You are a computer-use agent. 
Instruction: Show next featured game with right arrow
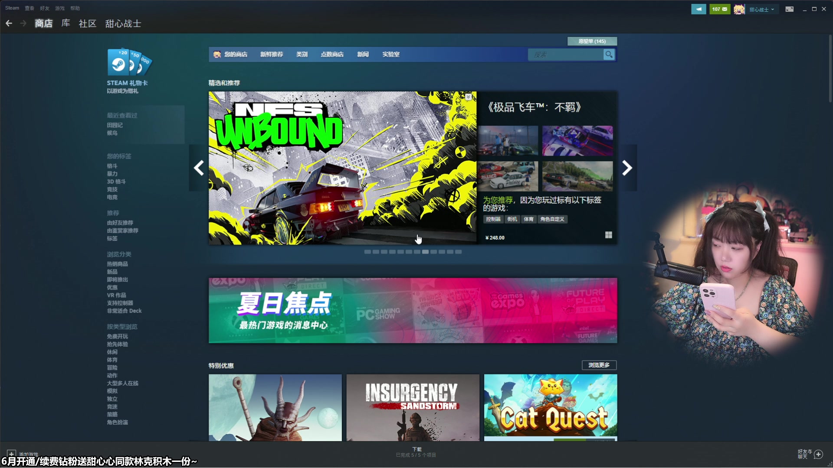coord(627,168)
